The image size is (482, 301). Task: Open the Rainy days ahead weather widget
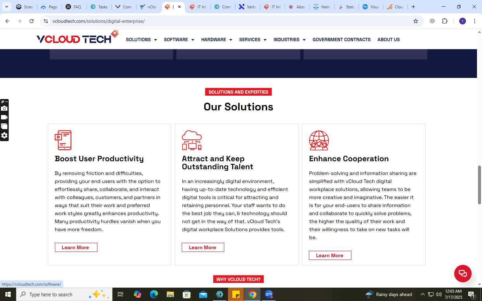(389, 294)
